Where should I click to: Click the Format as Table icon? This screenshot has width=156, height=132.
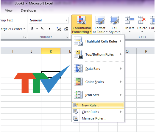[x=100, y=20]
